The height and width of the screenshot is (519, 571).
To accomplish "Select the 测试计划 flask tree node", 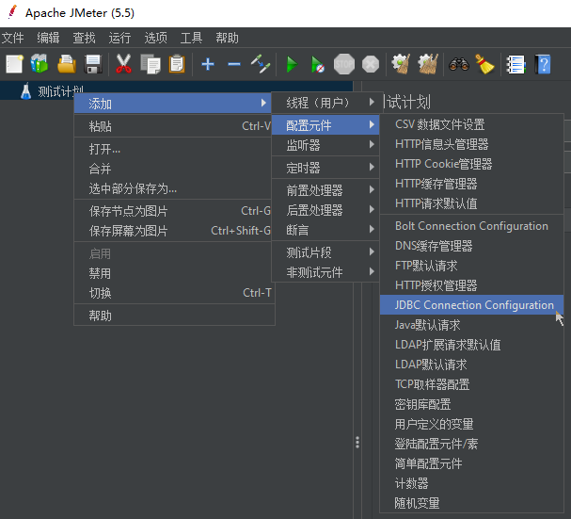I will (x=52, y=91).
